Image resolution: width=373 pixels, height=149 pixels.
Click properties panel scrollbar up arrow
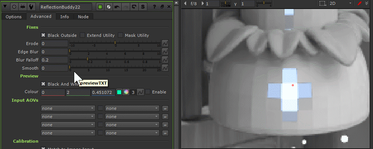(x=176, y=3)
